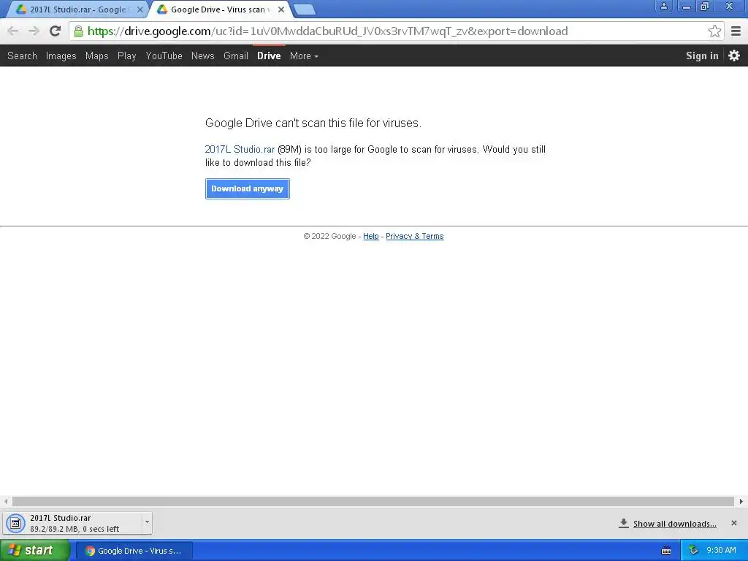The width and height of the screenshot is (748, 561).
Task: Open the Privacy & Terms link
Action: (x=415, y=236)
